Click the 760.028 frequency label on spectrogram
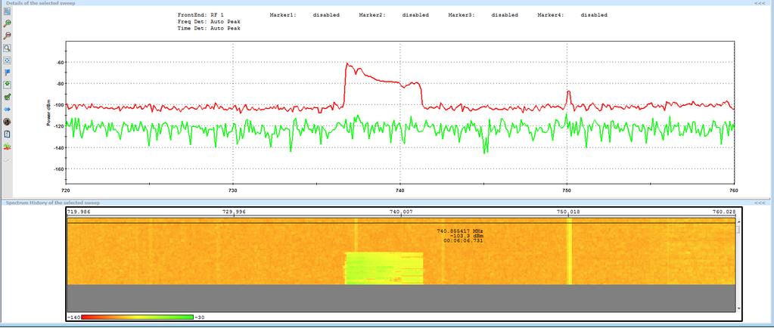 [x=723, y=212]
